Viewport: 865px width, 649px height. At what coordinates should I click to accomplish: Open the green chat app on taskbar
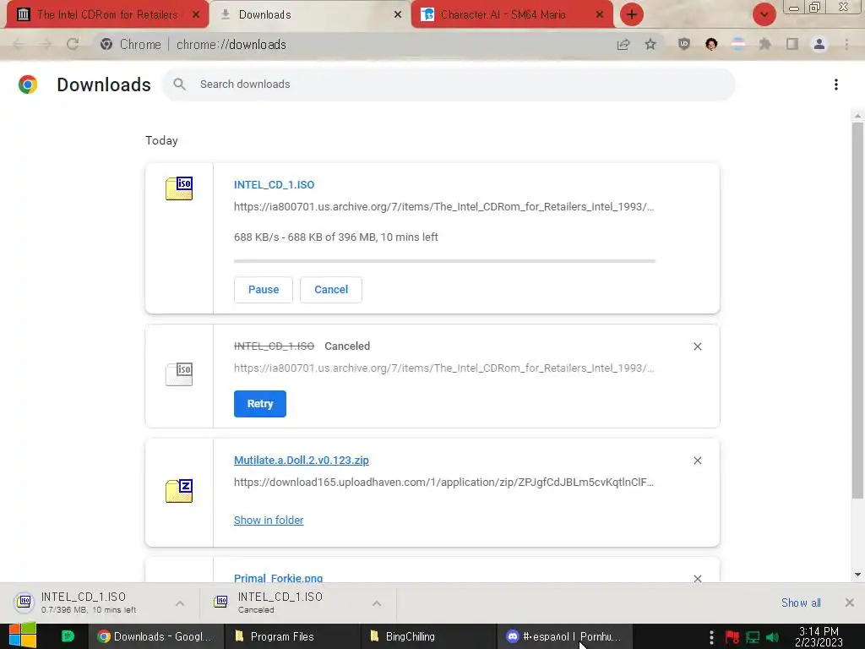pyautogui.click(x=68, y=636)
